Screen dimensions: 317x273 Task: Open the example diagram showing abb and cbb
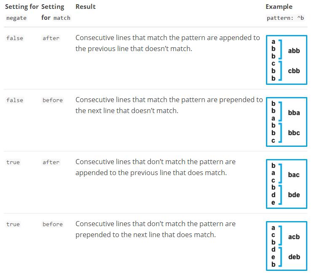pos(287,60)
